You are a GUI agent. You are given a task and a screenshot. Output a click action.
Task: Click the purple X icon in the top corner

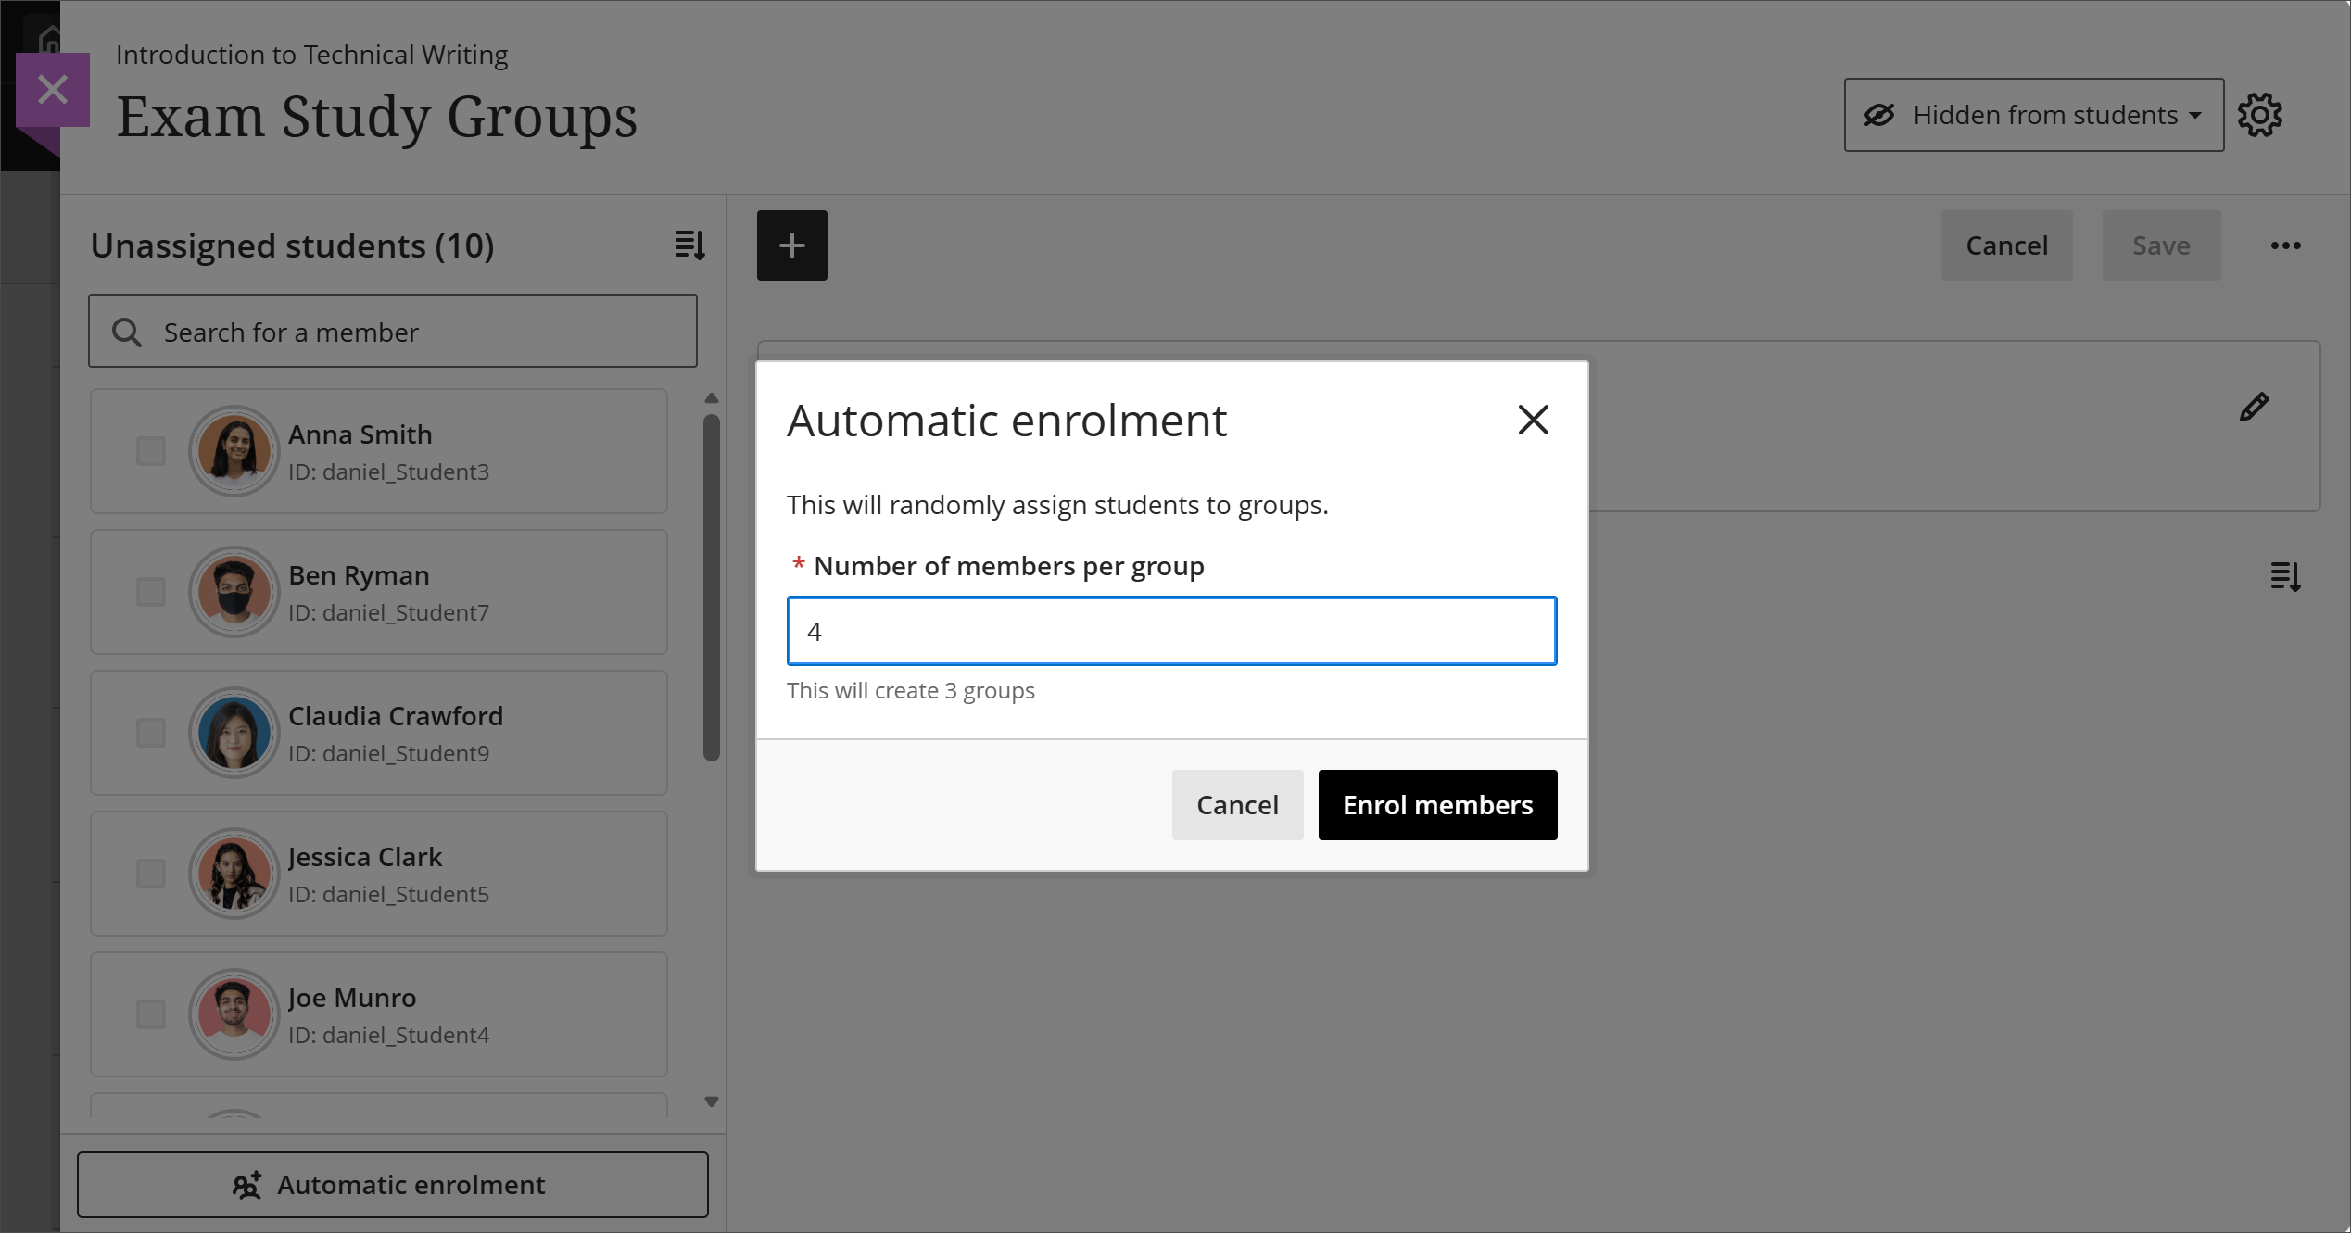[53, 89]
